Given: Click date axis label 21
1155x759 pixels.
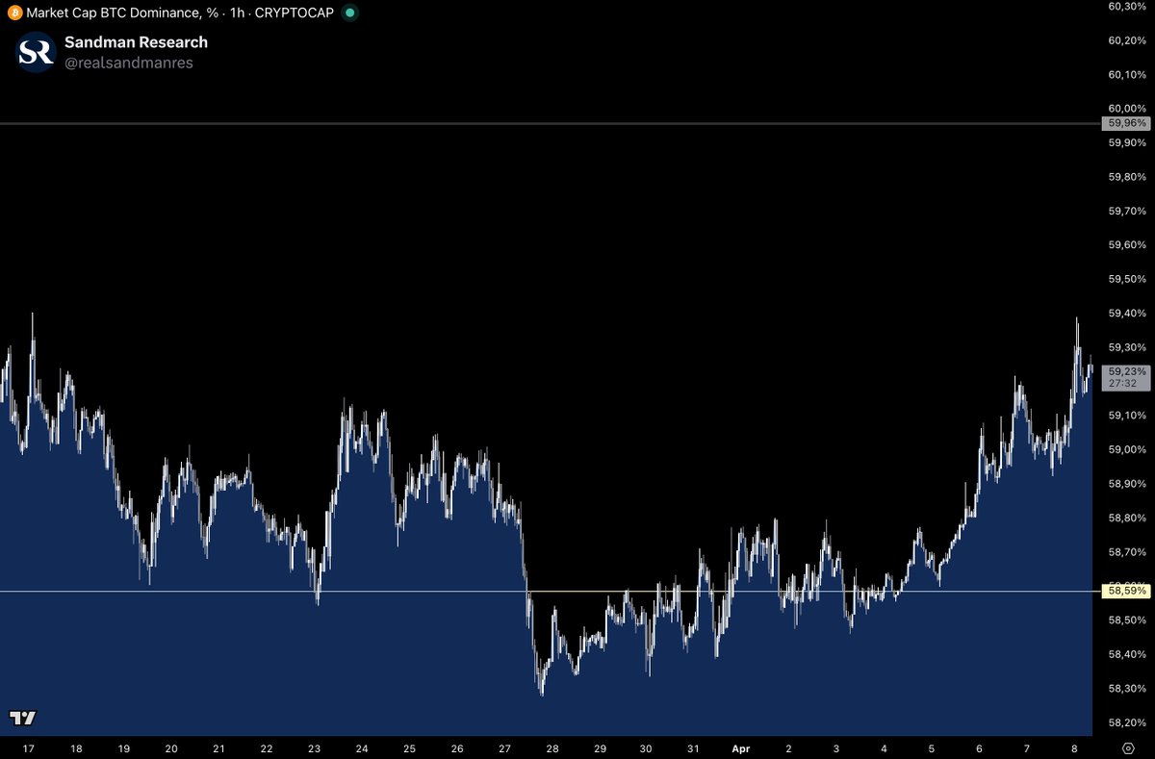Looking at the screenshot, I should [218, 748].
